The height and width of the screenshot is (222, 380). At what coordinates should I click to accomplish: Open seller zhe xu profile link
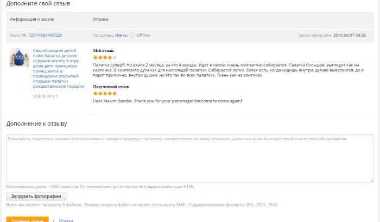point(121,35)
